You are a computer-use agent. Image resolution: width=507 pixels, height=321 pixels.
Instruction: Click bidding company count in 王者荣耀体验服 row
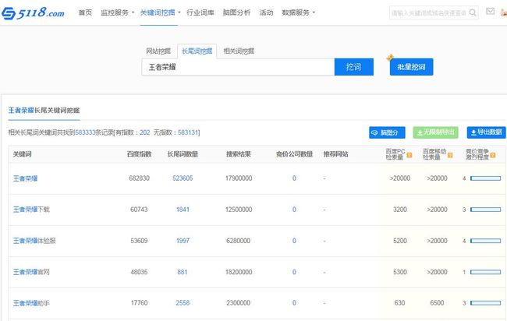294,241
